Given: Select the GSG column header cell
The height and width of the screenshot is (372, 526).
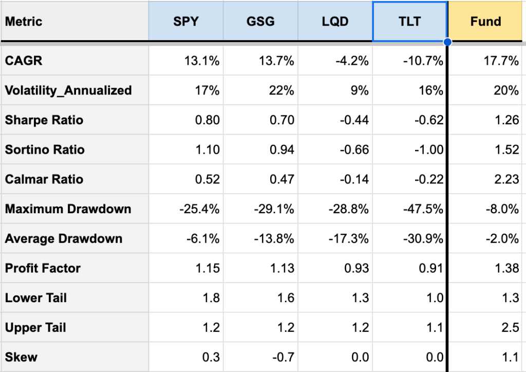Looking at the screenshot, I should coord(260,22).
